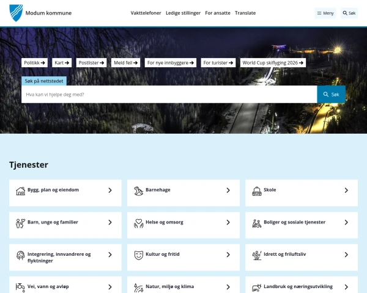Expand the Idrett og friluftsliv chevron

coord(346,255)
